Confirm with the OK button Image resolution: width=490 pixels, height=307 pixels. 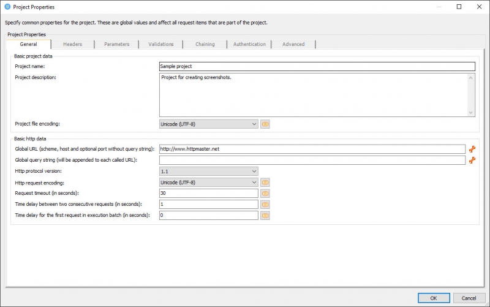click(x=434, y=298)
